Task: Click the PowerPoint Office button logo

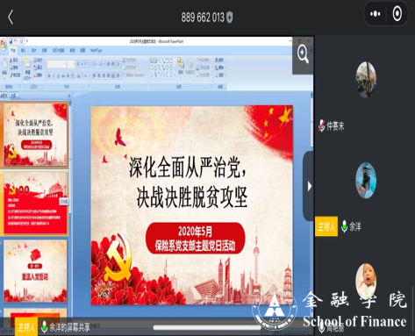Action: click(x=3, y=44)
